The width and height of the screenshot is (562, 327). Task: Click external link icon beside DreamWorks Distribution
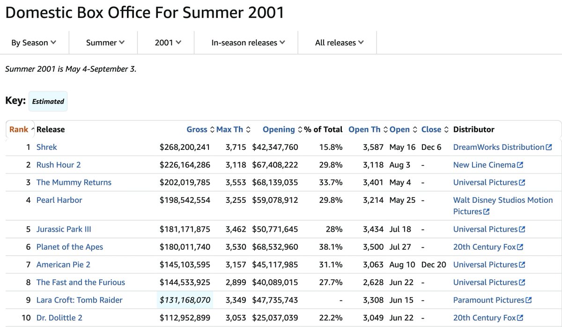click(x=549, y=147)
